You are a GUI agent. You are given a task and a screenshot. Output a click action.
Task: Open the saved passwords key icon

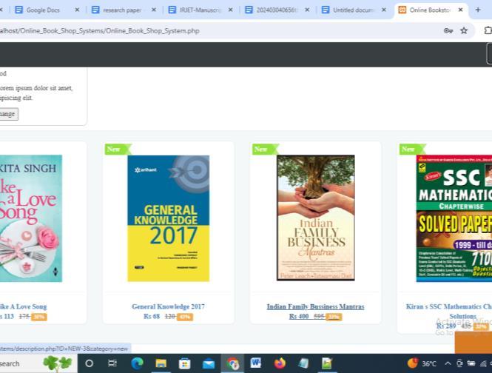(448, 31)
